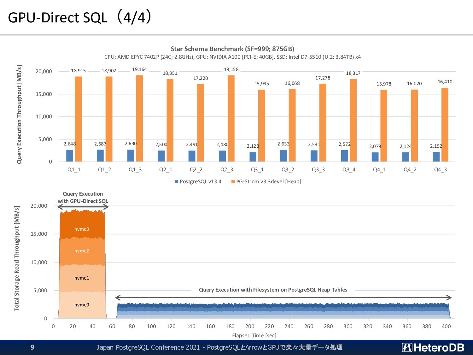Click the 400 tick on the elapsed time axis
The width and height of the screenshot is (473, 355).
click(446, 327)
